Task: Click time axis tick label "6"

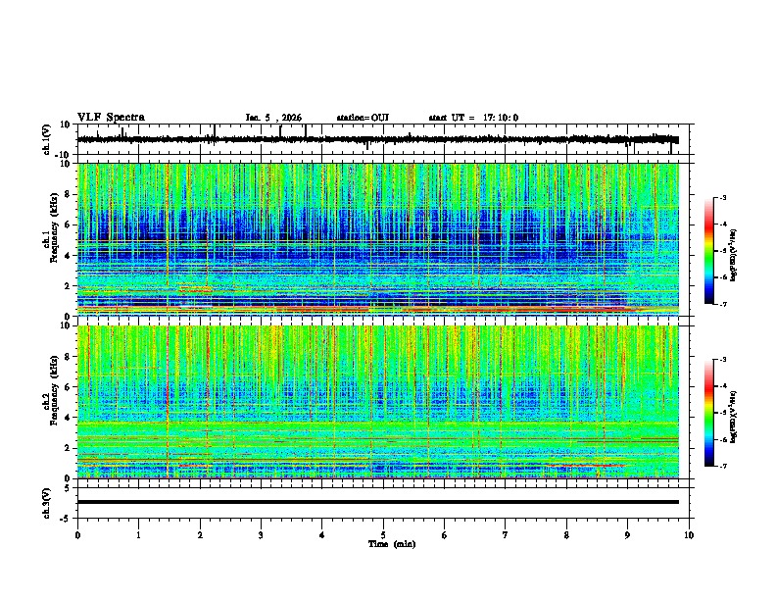Action: [445, 535]
